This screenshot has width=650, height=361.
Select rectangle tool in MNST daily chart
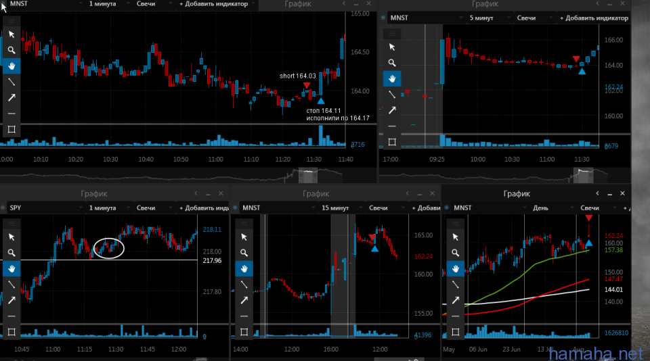click(455, 332)
